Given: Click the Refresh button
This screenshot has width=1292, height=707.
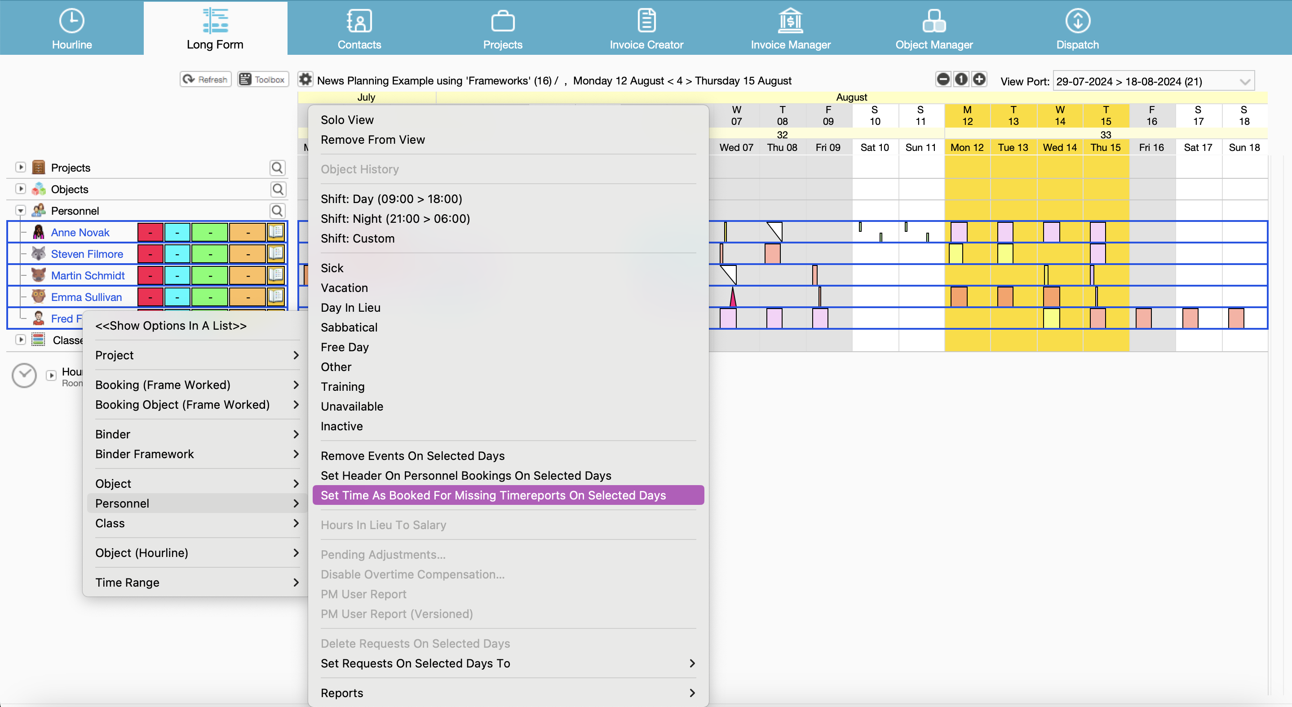Looking at the screenshot, I should (x=206, y=80).
